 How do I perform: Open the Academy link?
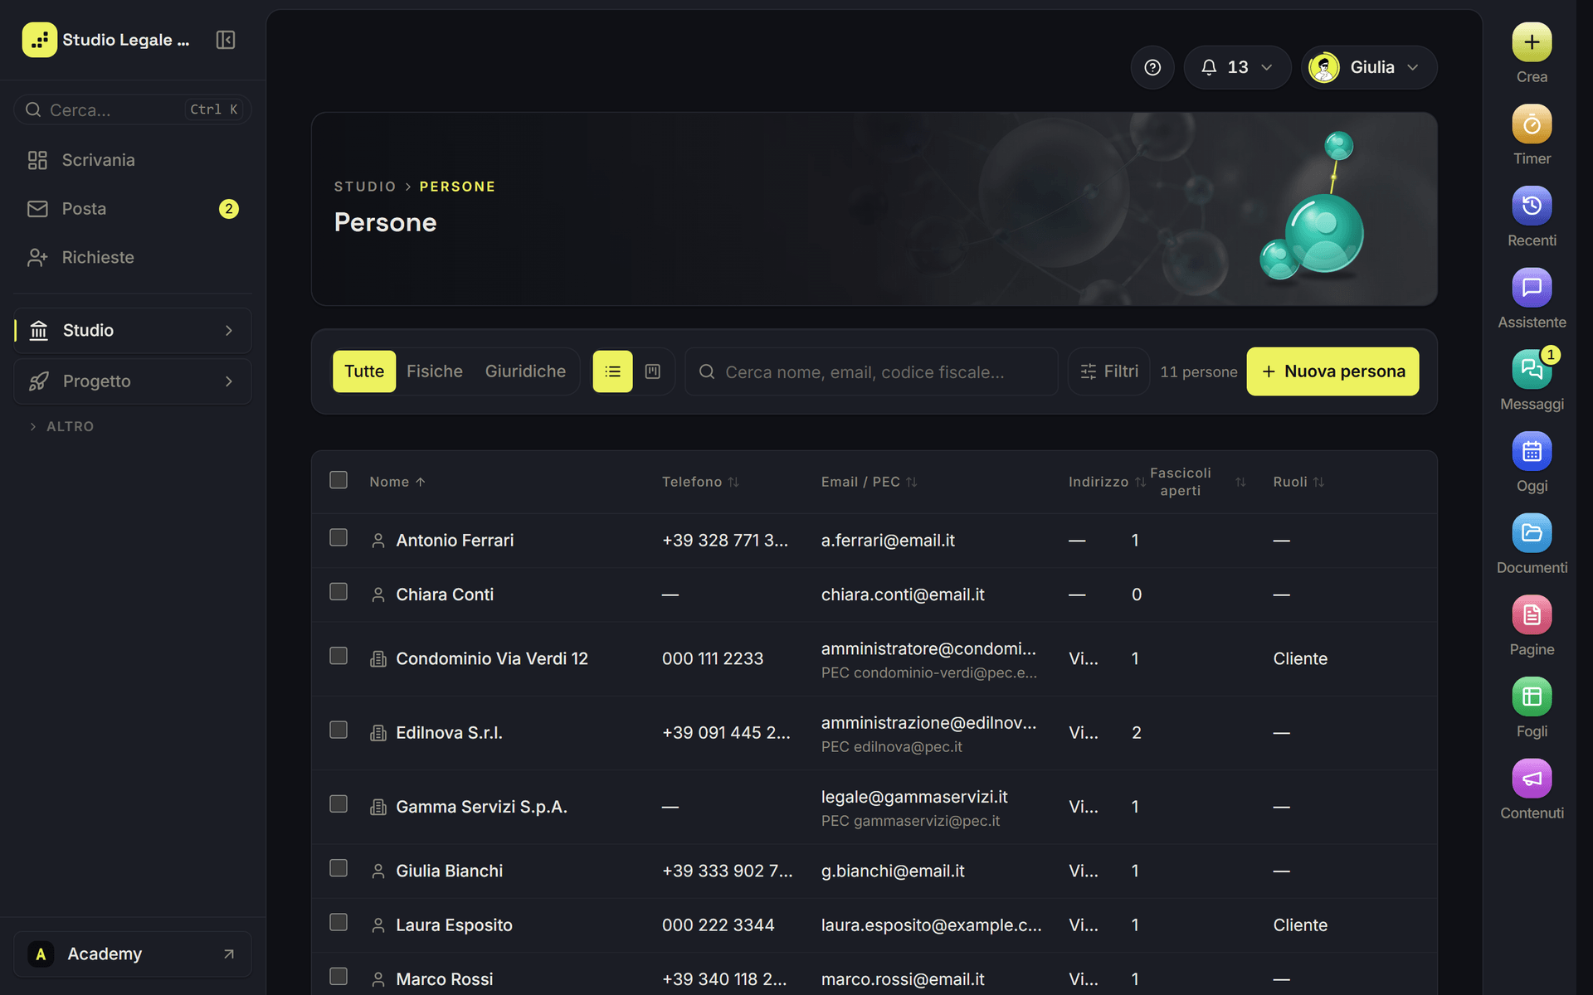coord(133,954)
